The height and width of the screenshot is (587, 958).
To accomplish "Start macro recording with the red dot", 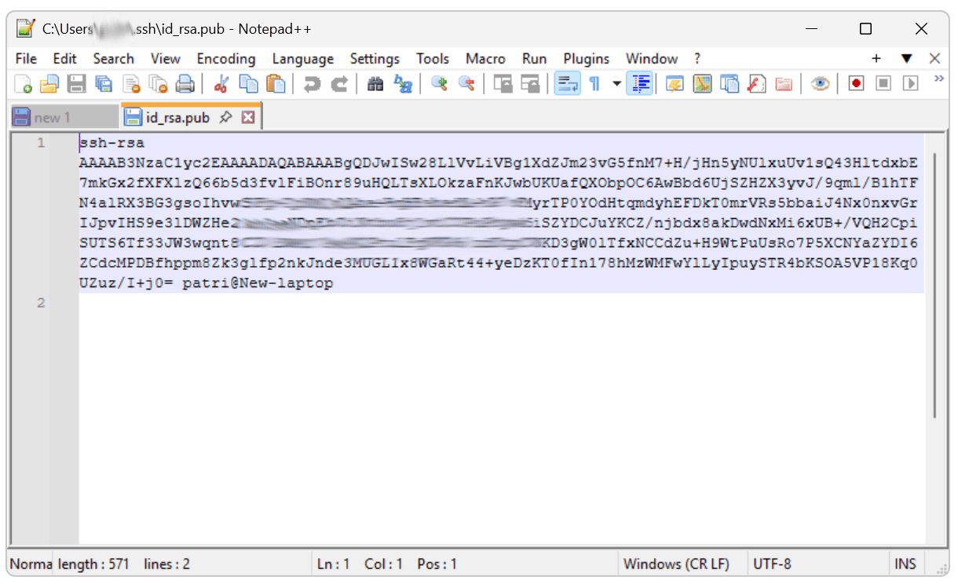I will [856, 83].
